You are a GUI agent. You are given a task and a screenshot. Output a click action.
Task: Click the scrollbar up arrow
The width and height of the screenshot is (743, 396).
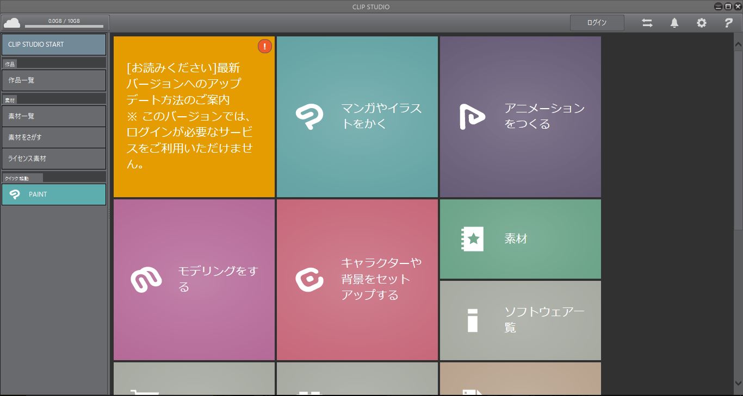738,43
